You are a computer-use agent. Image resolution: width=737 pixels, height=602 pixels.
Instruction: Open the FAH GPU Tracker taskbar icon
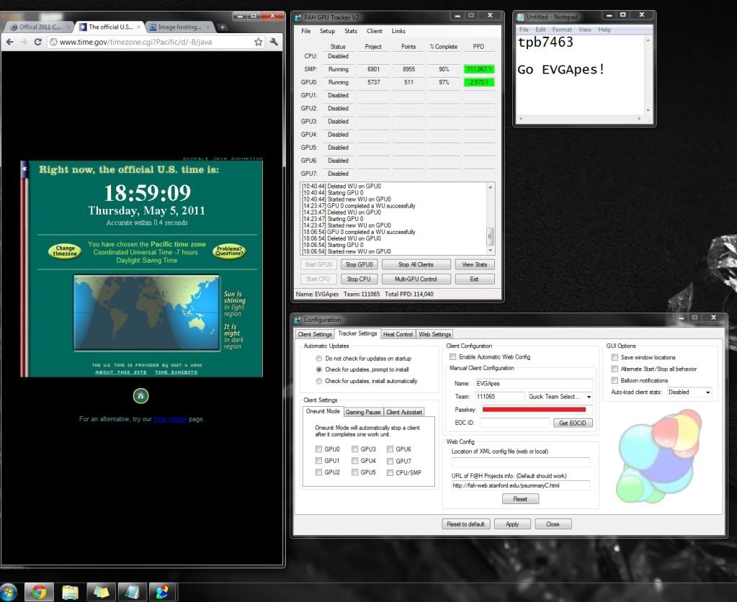pos(161,592)
